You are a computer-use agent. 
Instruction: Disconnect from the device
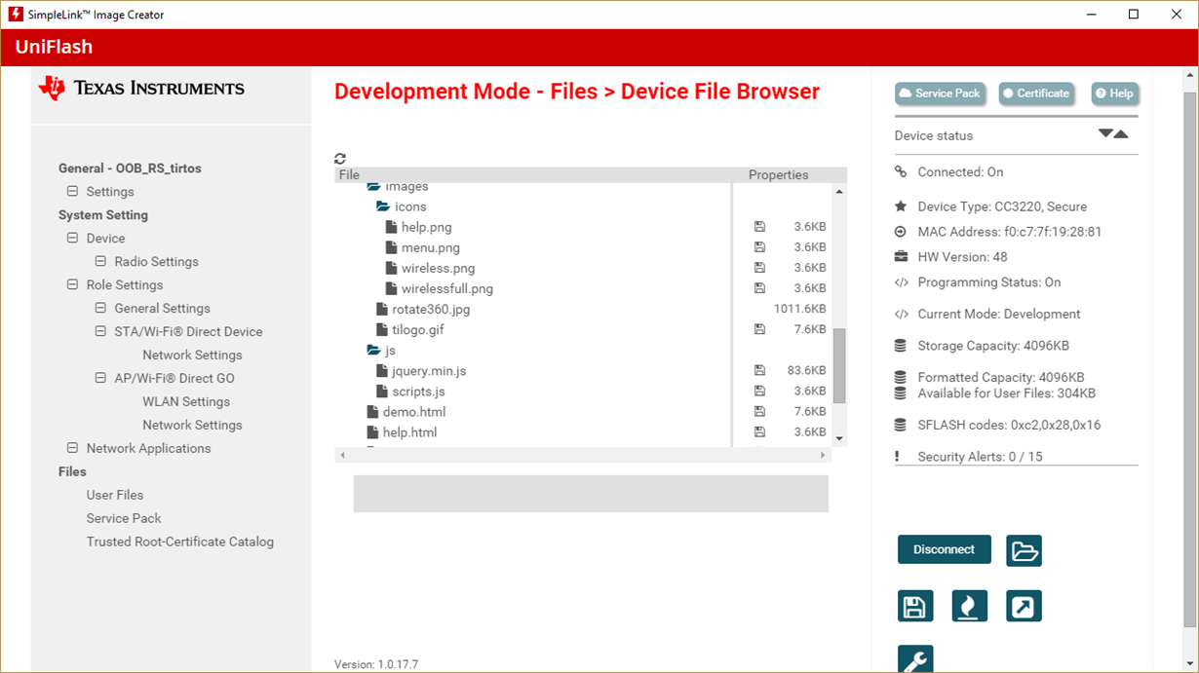(944, 549)
